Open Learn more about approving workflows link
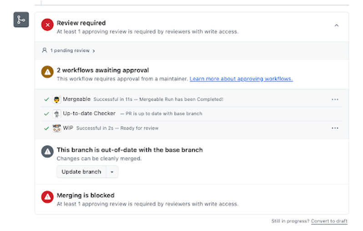 pyautogui.click(x=241, y=79)
